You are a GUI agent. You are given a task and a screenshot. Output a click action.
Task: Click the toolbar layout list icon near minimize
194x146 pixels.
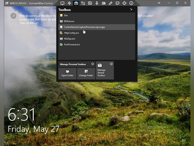(159, 3)
